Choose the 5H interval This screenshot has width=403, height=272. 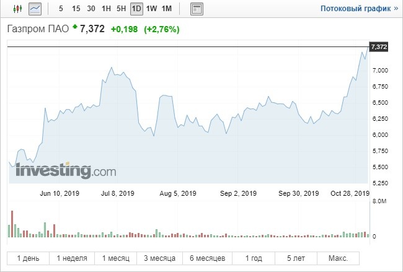[x=121, y=9]
